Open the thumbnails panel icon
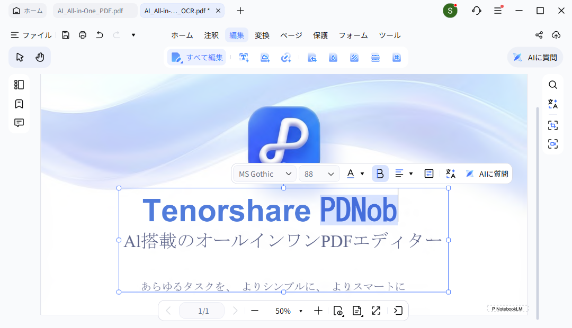The image size is (572, 328). click(x=19, y=85)
